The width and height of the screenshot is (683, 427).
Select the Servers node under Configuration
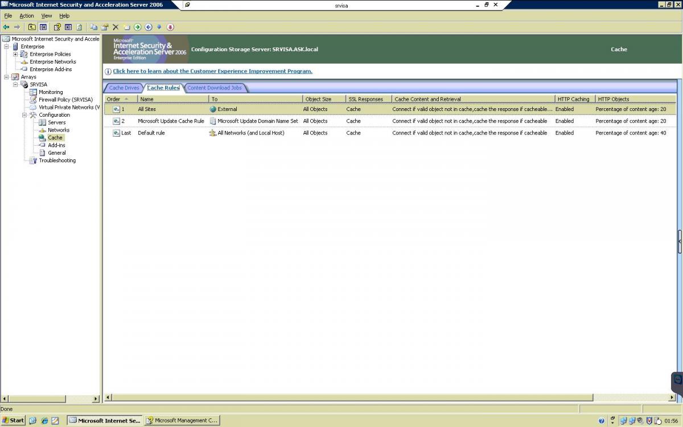tap(56, 122)
